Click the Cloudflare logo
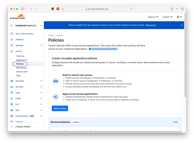Screen dimensions: 194x143 coord(17,17)
